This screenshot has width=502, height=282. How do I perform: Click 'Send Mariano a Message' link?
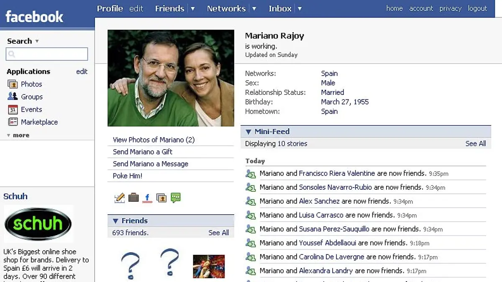[x=150, y=164]
